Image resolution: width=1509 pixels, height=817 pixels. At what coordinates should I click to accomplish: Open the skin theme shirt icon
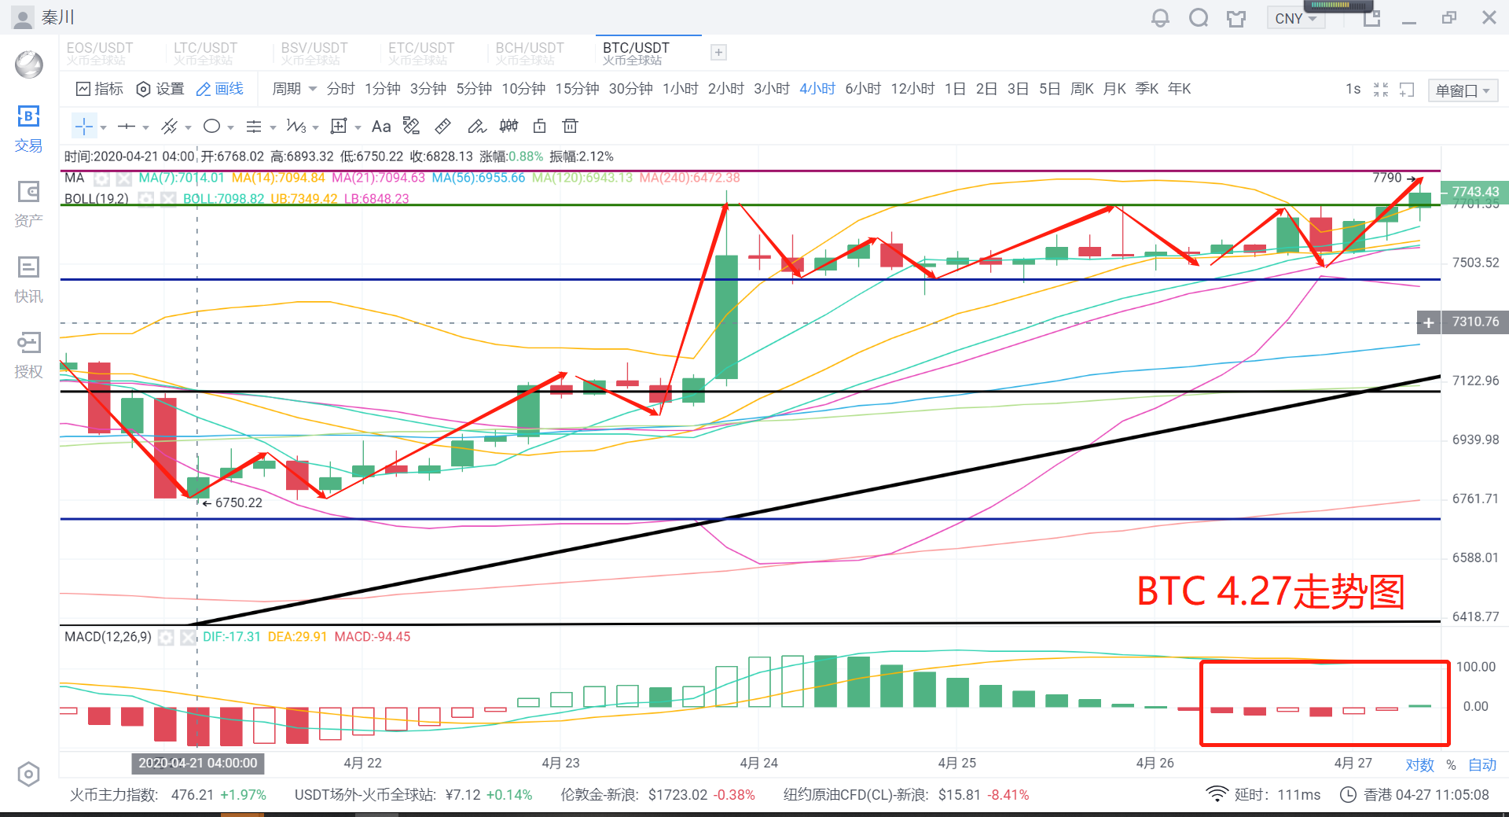(x=1235, y=18)
